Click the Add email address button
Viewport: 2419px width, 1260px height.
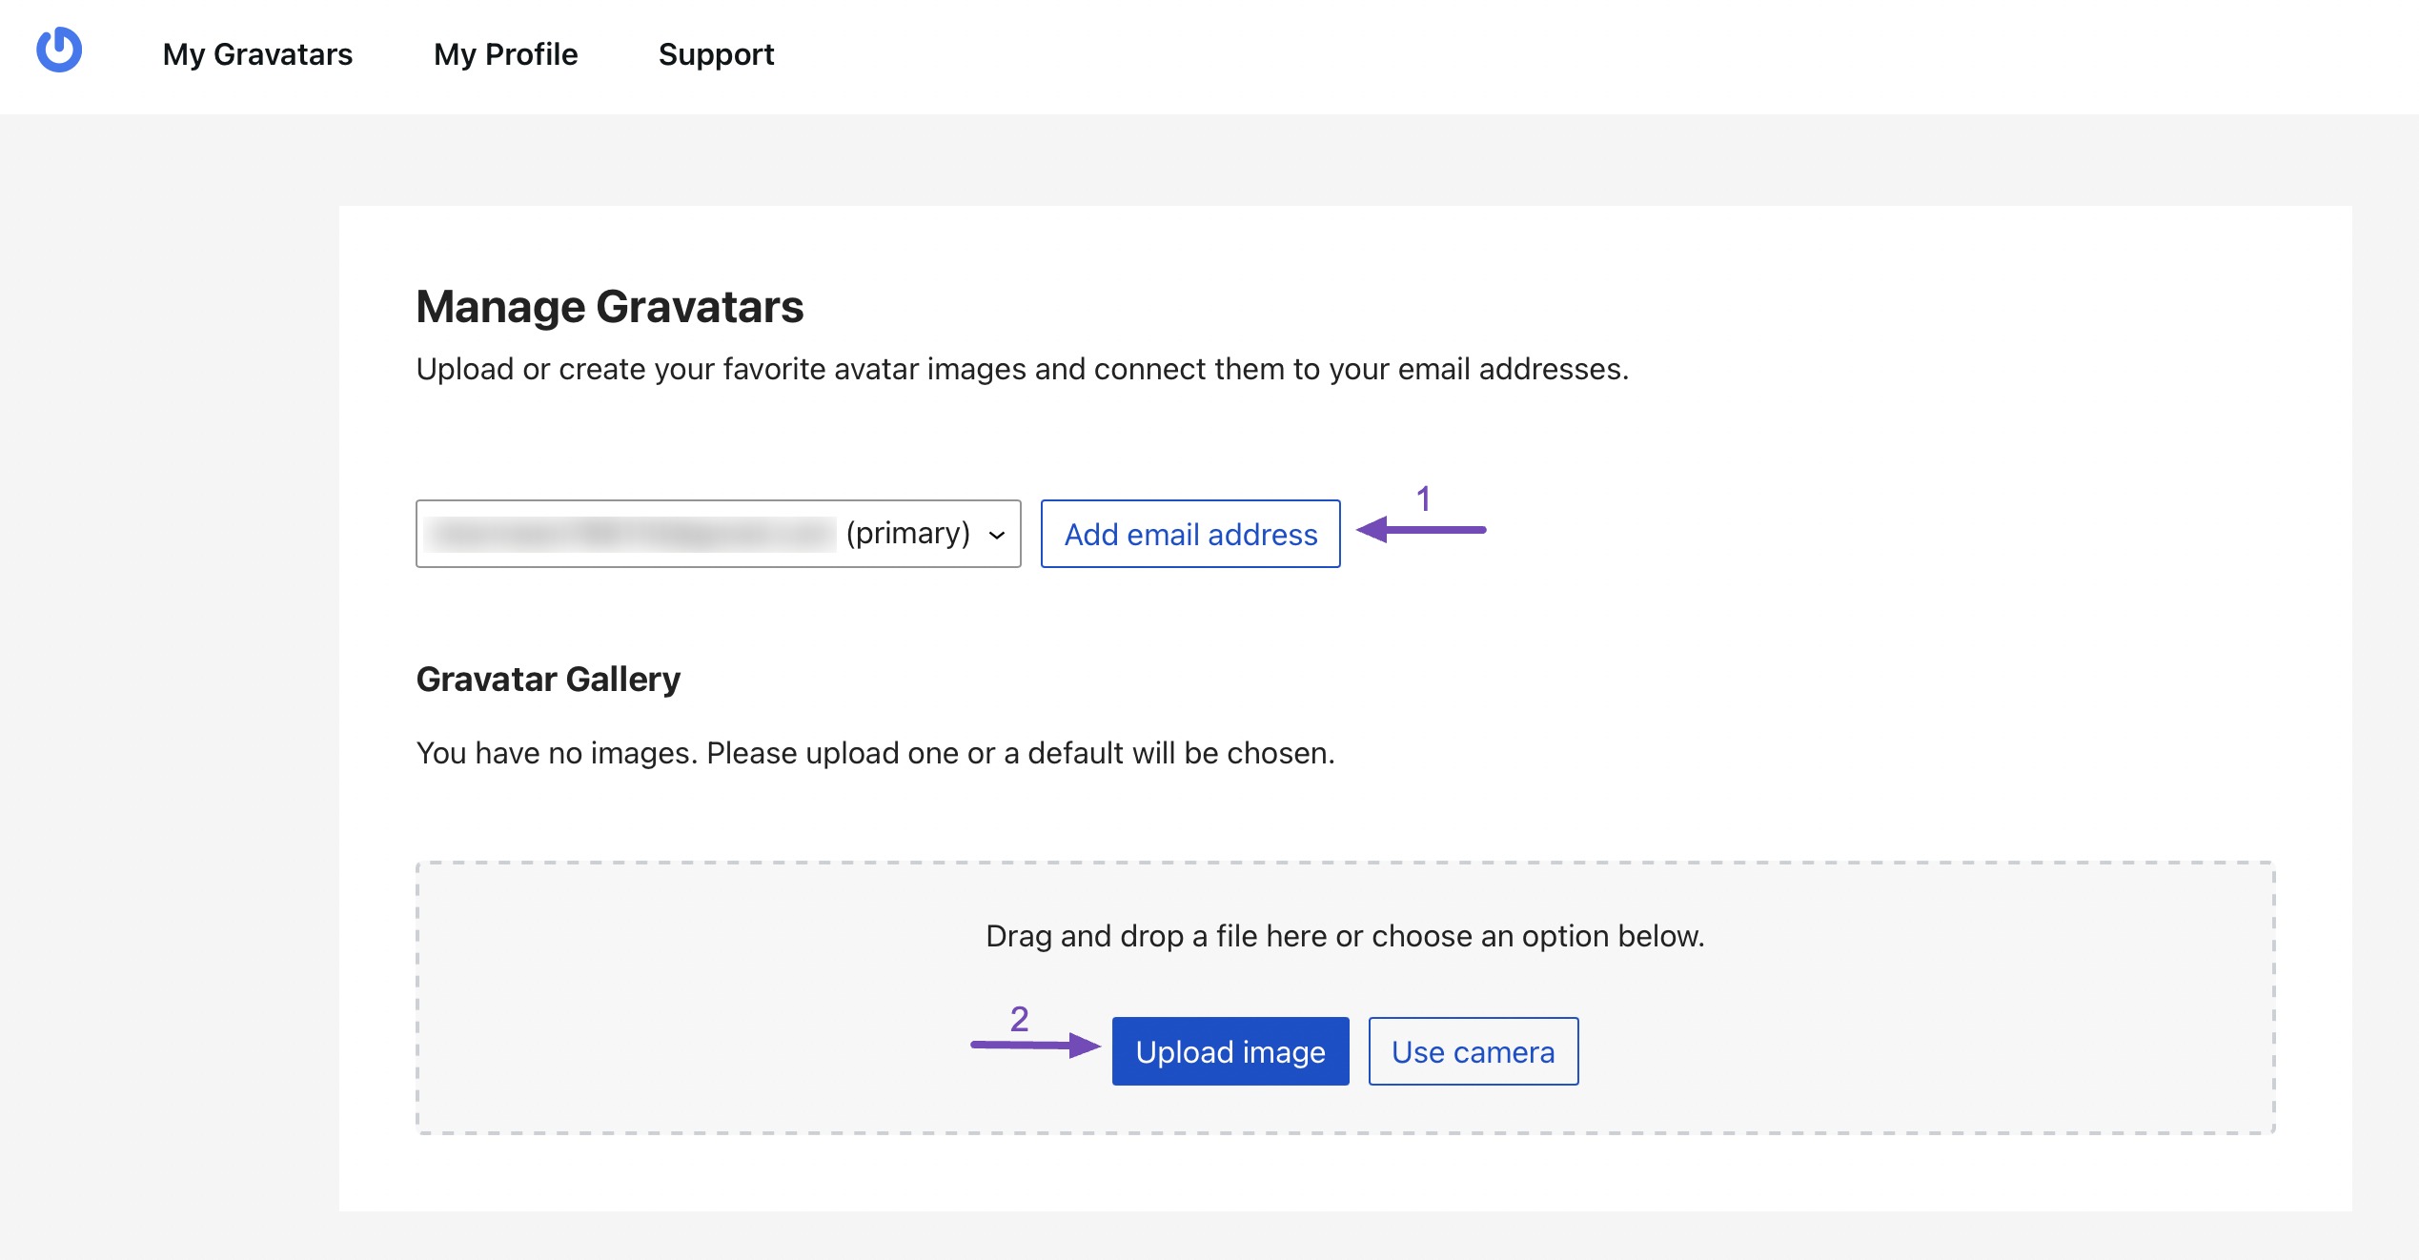tap(1190, 534)
